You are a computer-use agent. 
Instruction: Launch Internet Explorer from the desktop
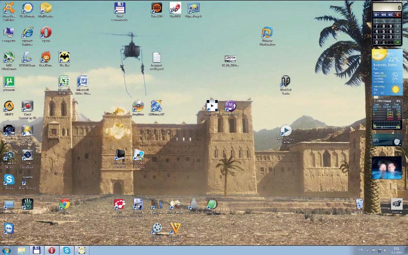pos(27,33)
